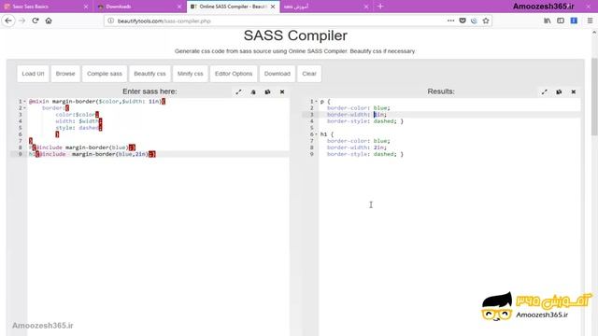Collapse the p rule fold in Results
The height and width of the screenshot is (336, 598).
click(x=316, y=102)
